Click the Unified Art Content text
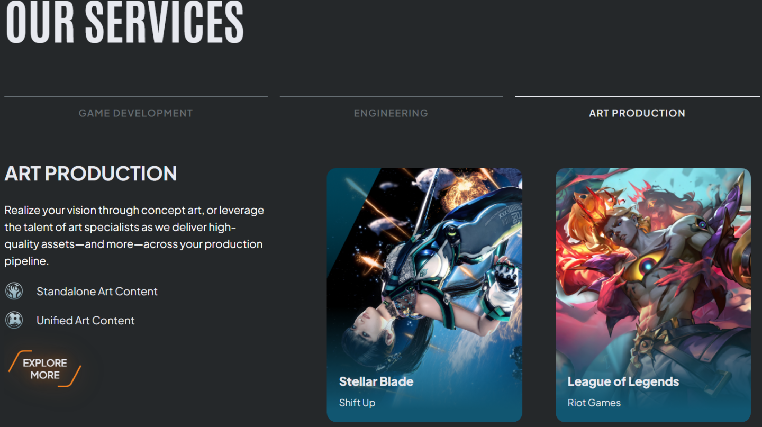Image resolution: width=762 pixels, height=427 pixels. 86,321
